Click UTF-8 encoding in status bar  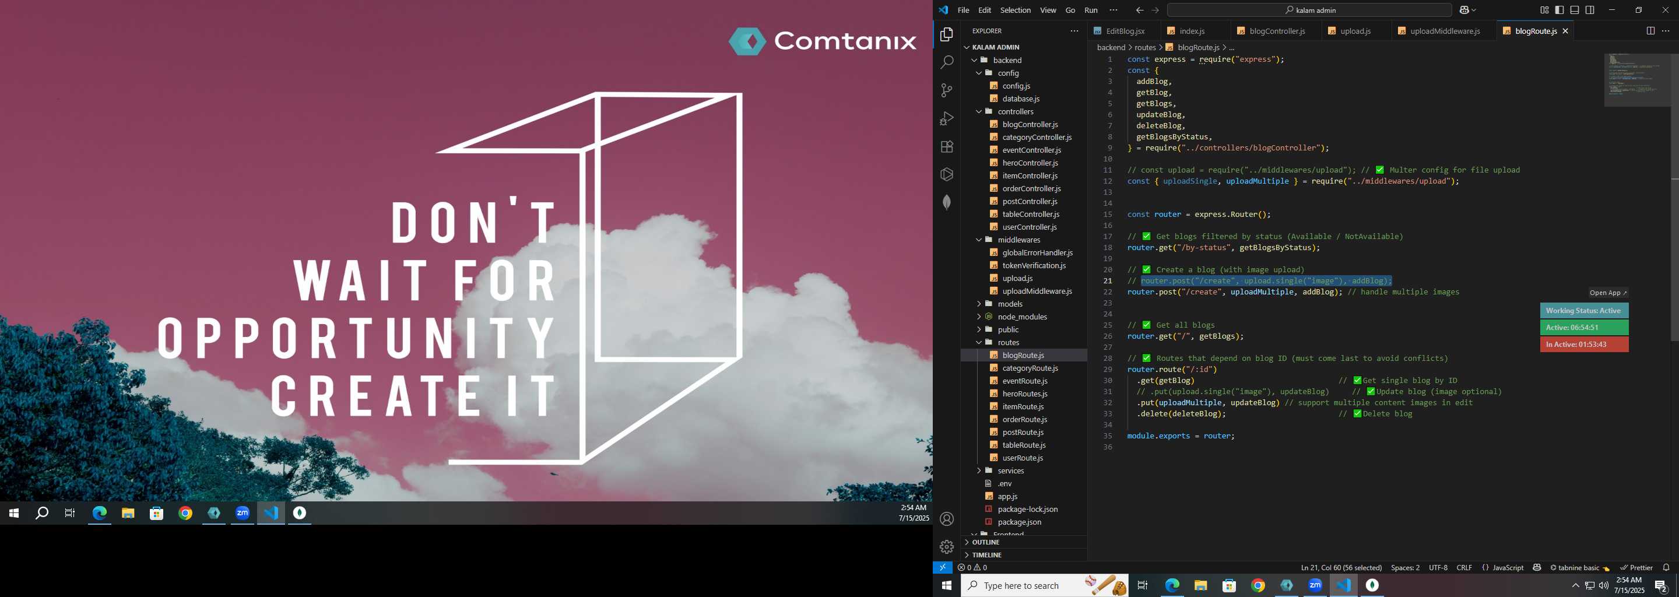point(1438,568)
